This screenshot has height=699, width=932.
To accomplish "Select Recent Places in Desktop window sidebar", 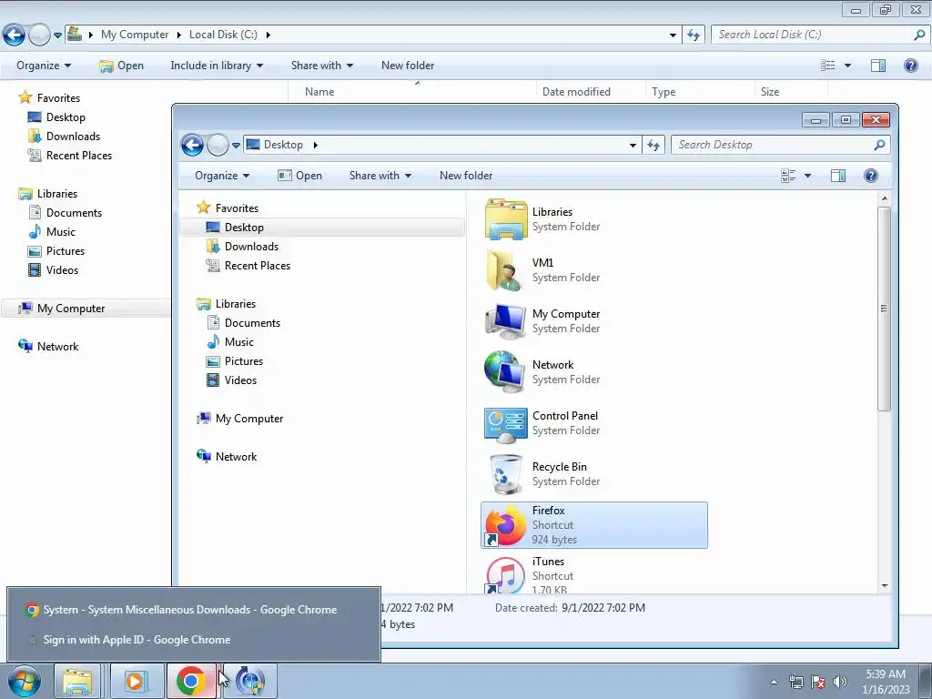I will pos(258,266).
